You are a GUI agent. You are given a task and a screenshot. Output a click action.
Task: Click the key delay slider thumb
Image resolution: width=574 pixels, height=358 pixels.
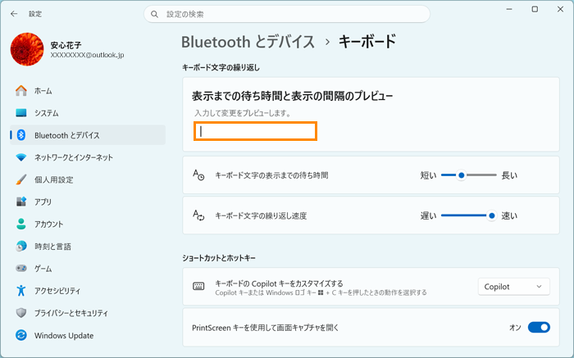click(x=462, y=175)
